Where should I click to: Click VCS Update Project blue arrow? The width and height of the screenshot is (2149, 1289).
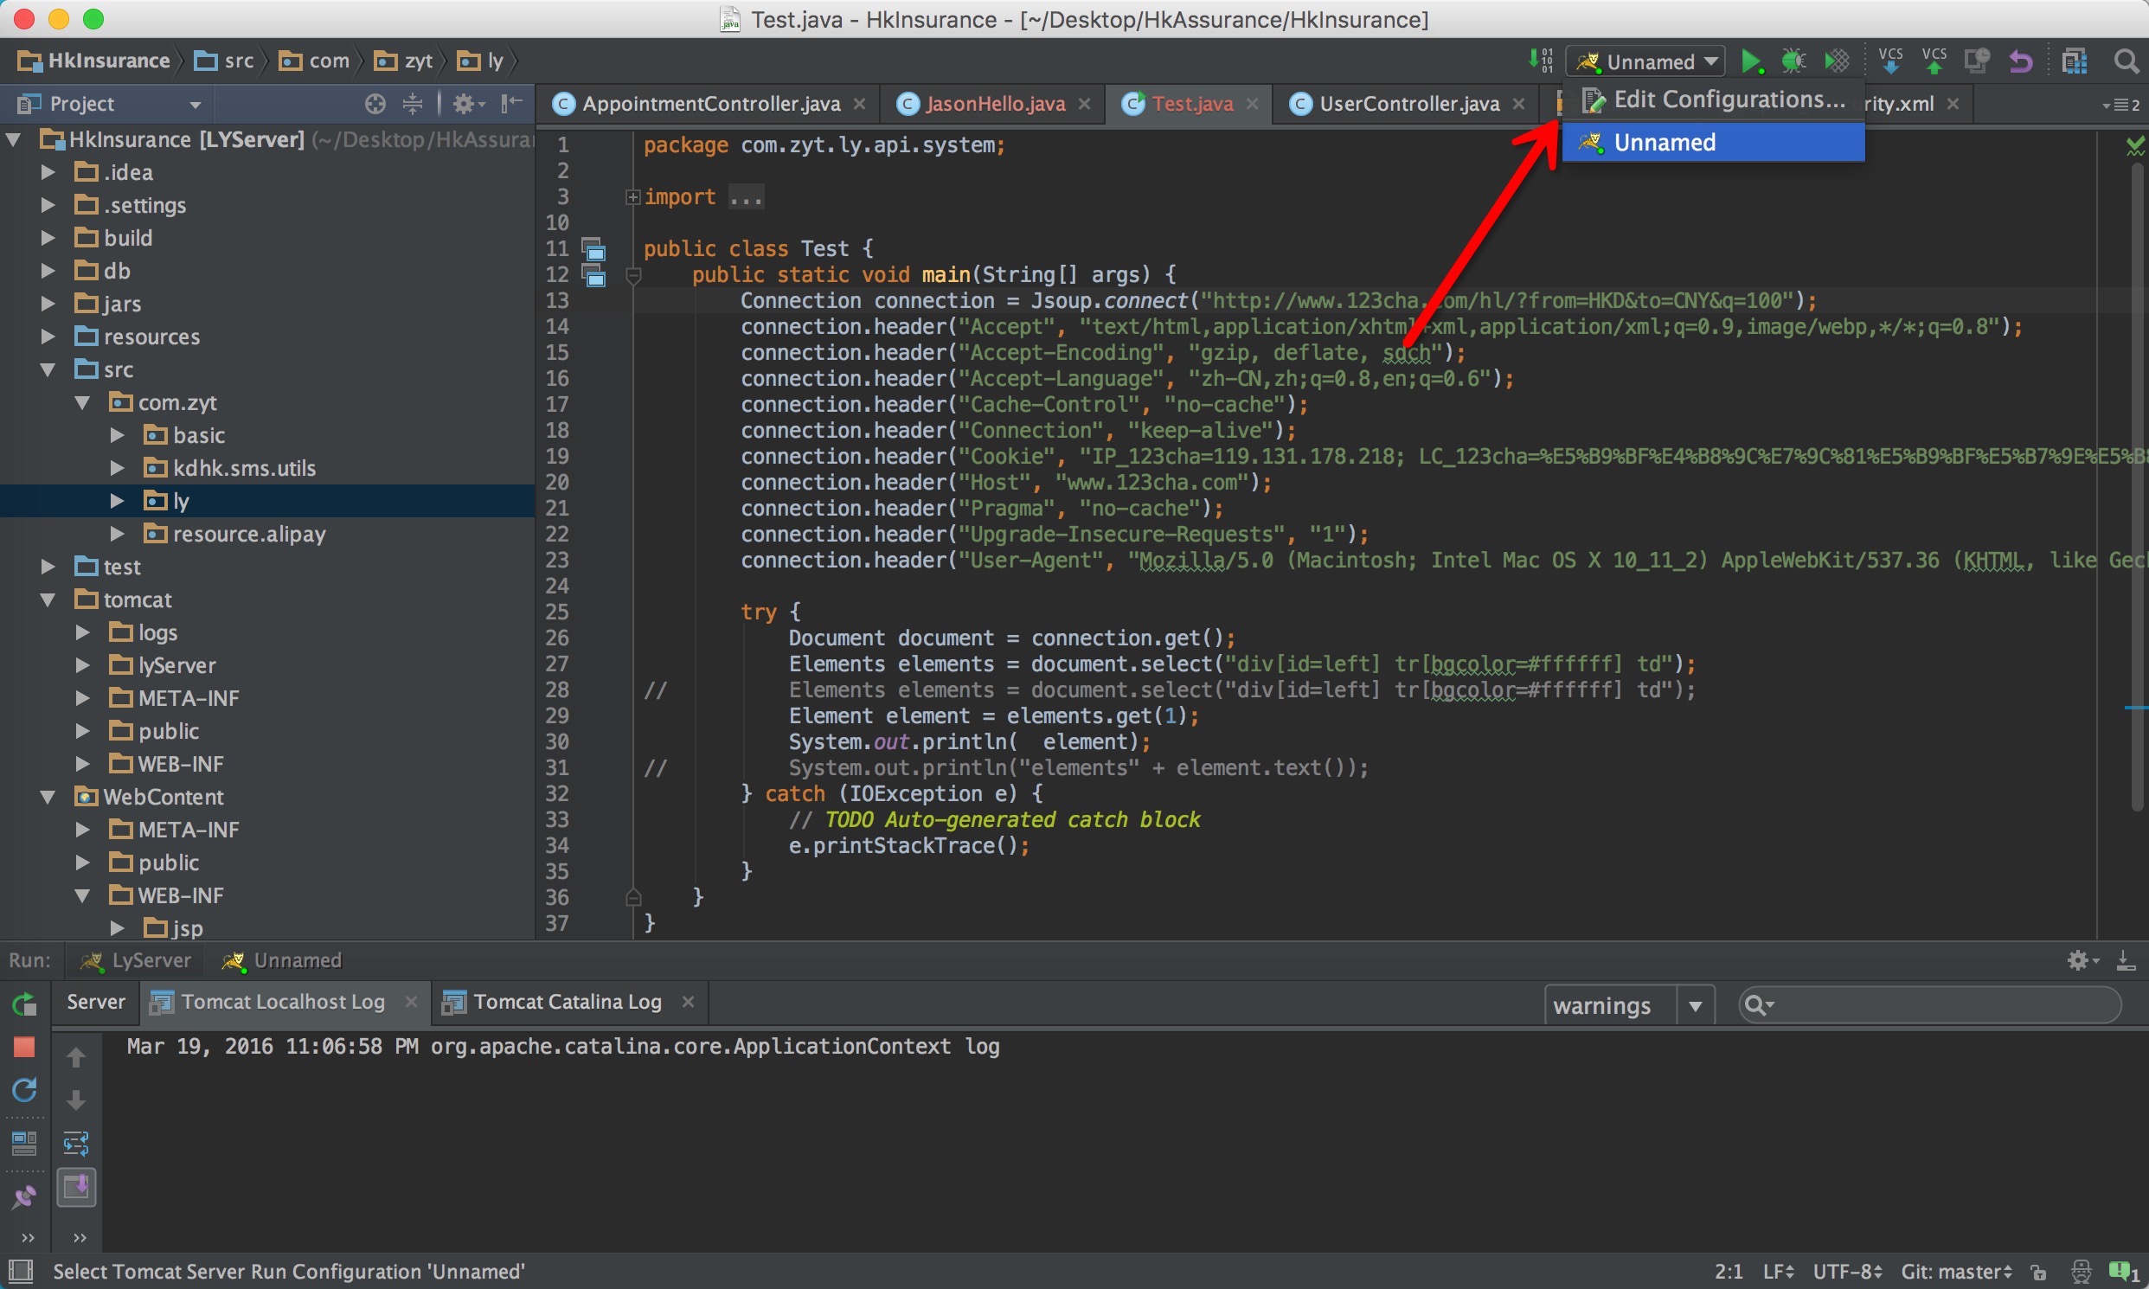[1890, 61]
